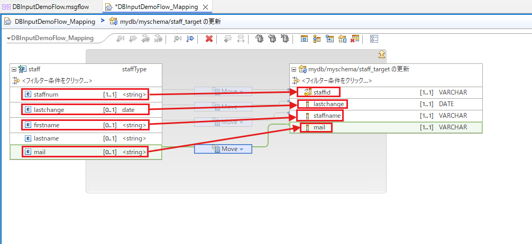Select the lastchange source element

86,109
